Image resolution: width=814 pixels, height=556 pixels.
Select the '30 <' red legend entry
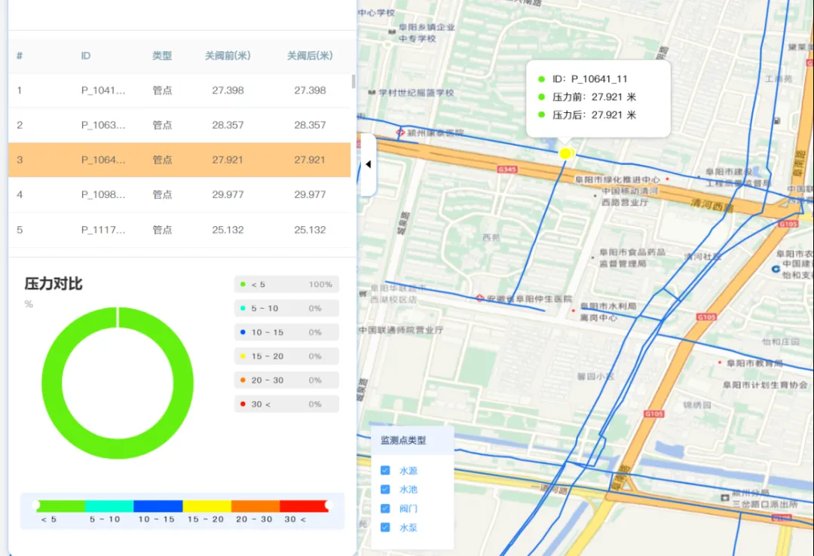click(286, 404)
